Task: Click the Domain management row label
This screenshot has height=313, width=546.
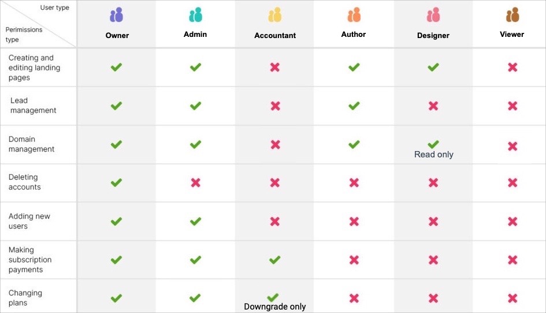Action: 31,144
